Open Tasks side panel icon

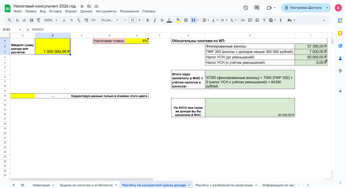340,46
